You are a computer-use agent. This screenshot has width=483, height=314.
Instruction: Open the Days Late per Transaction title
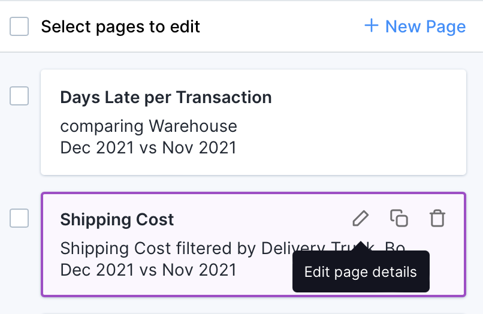tap(166, 97)
